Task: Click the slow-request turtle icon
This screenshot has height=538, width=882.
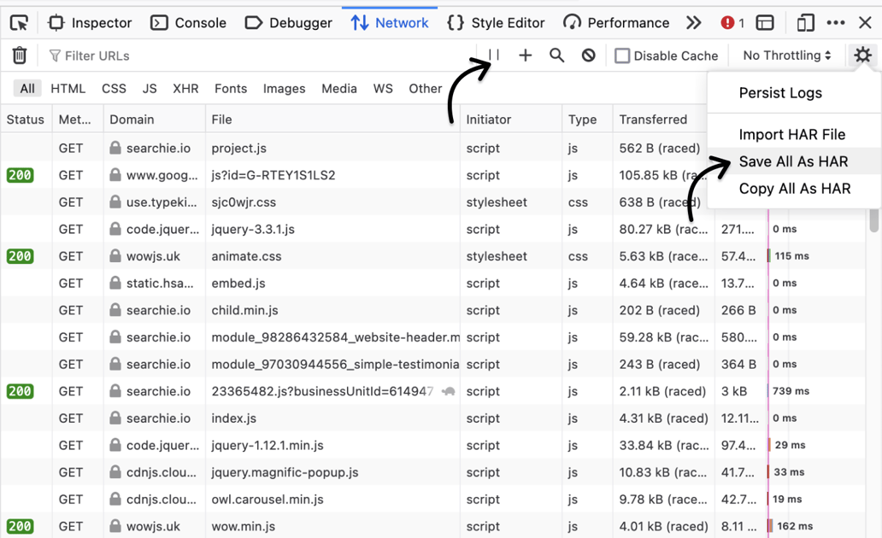Action: click(x=449, y=391)
